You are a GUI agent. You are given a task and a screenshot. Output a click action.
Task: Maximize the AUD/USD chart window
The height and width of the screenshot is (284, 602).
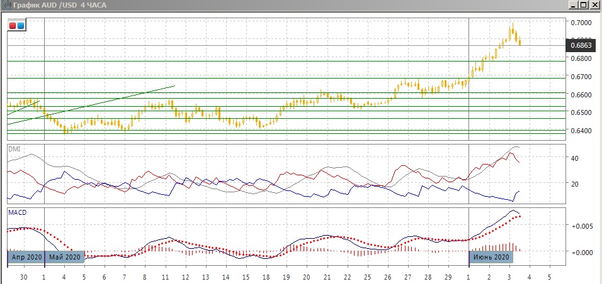584,5
